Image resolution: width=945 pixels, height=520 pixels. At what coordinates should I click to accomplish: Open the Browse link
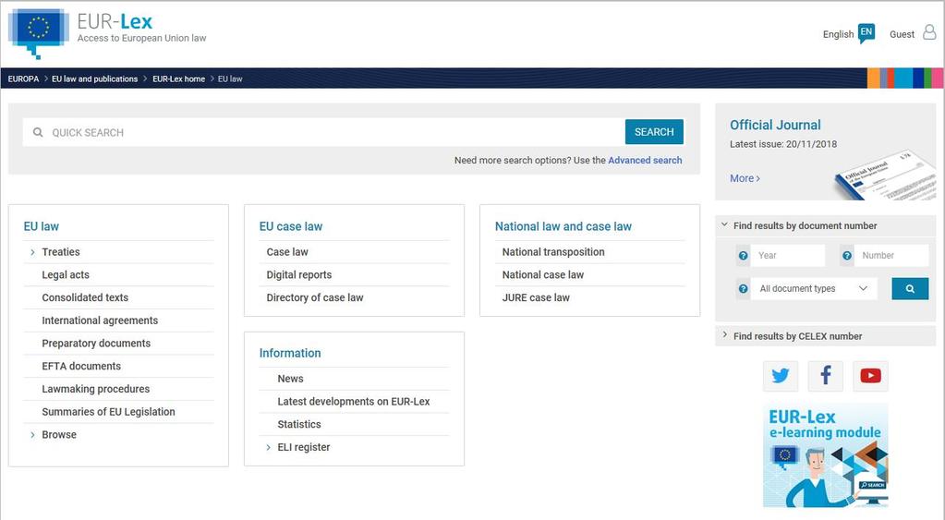[x=59, y=435]
